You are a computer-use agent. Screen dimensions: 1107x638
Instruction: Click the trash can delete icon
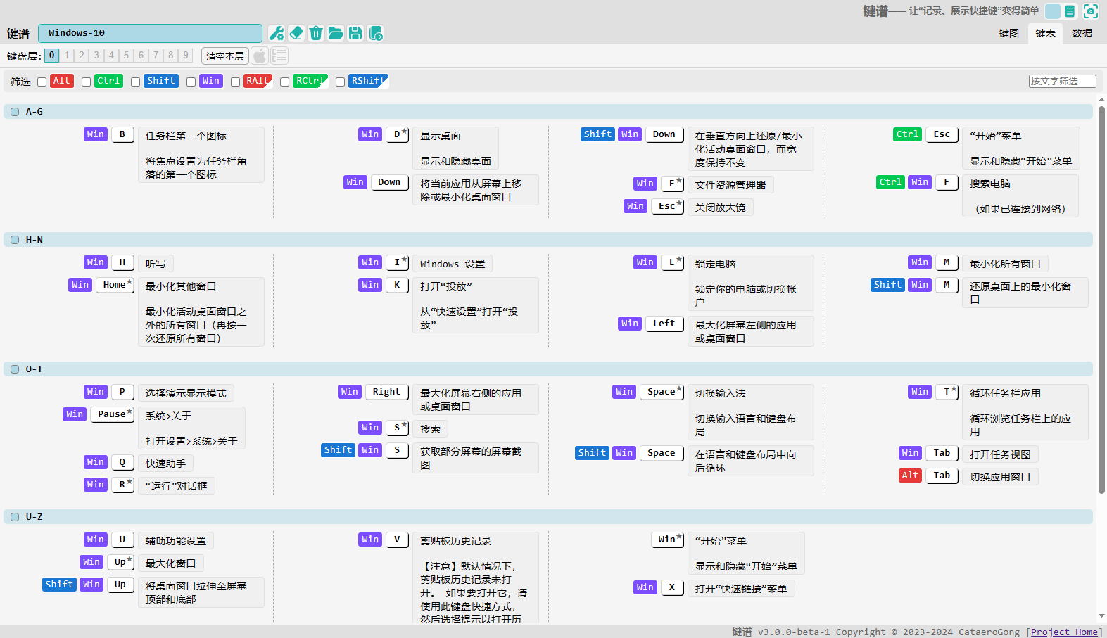316,33
